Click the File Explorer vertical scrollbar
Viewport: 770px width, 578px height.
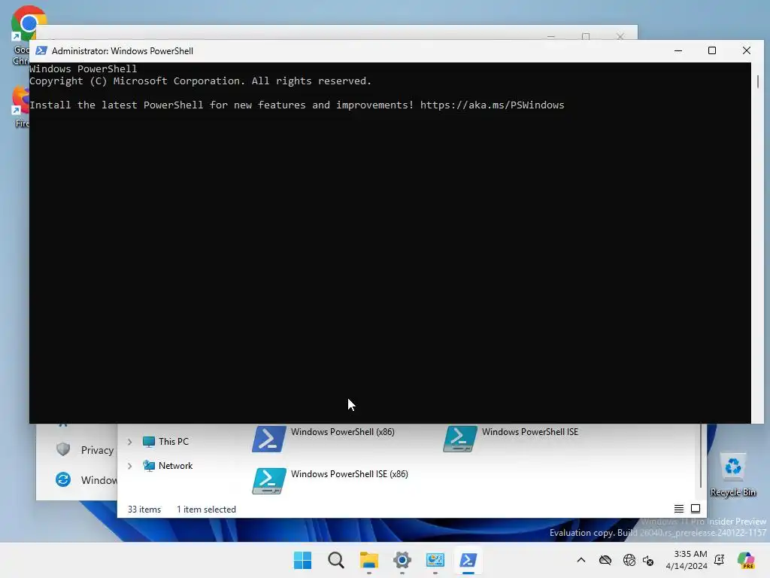coord(701,456)
